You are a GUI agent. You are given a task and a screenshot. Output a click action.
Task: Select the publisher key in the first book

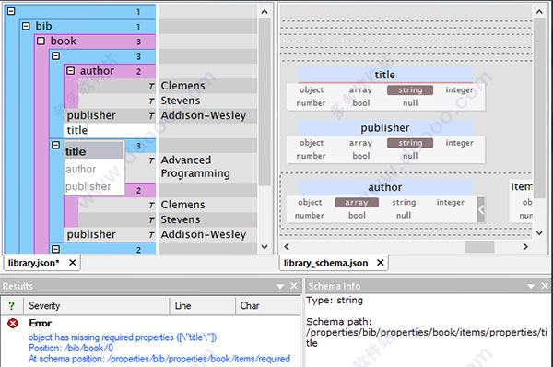(x=91, y=115)
